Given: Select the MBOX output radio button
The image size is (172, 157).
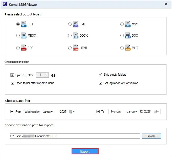Looking at the screenshot, I should coord(18,35).
